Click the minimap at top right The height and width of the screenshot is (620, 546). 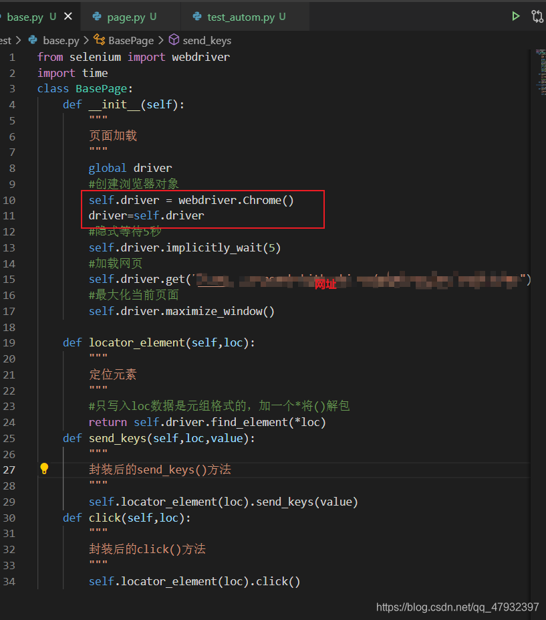(541, 72)
